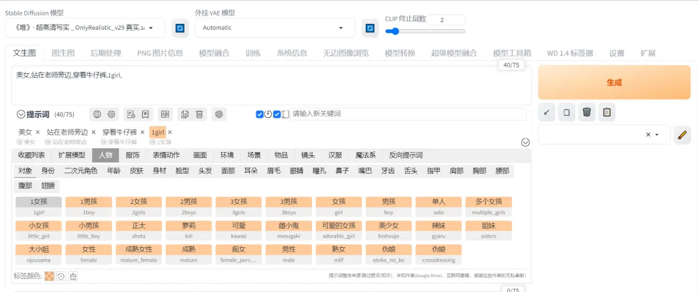Add the 大小姐 ojousama tag
Image resolution: width=699 pixels, height=292 pixels.
coord(39,254)
